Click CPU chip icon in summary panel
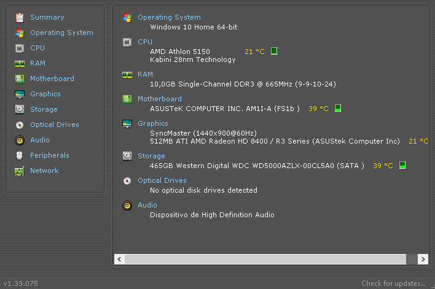The height and width of the screenshot is (289, 435). point(127,42)
